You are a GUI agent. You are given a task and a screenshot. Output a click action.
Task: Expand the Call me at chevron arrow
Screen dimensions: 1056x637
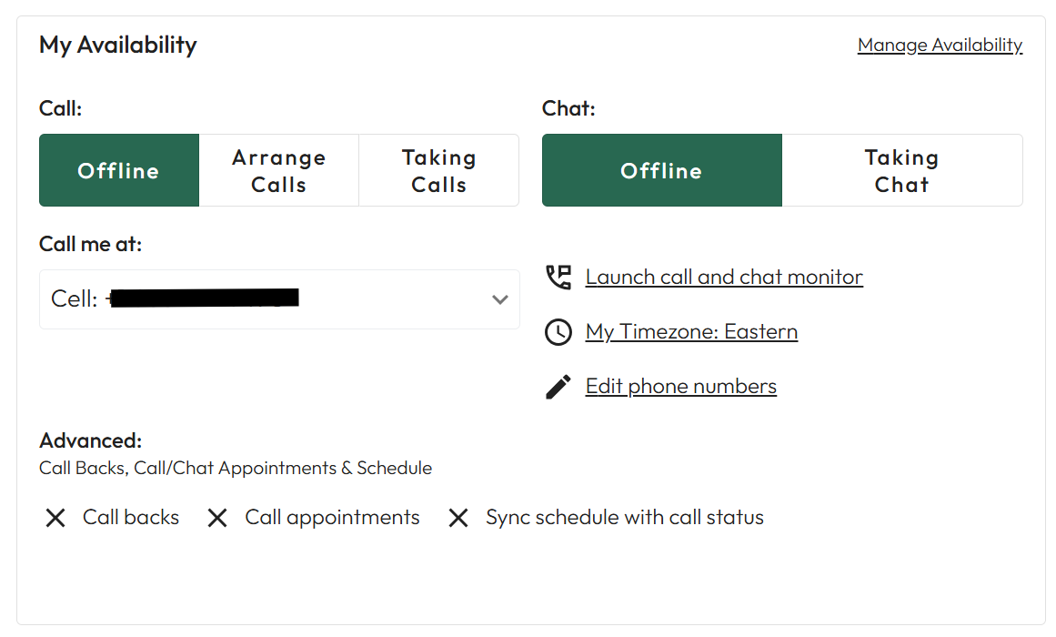[x=499, y=299]
